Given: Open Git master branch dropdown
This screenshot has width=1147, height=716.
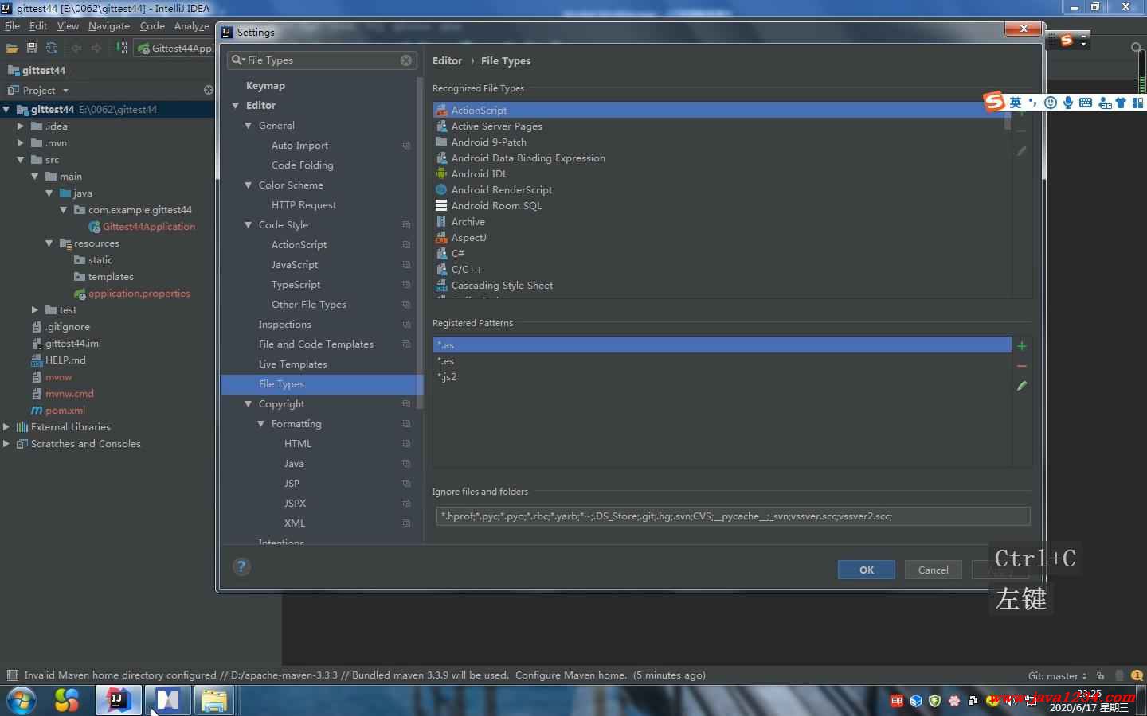Looking at the screenshot, I should coord(1057,675).
